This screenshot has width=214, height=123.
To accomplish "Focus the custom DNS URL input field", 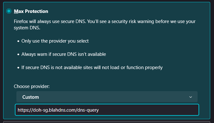I will [107, 110].
